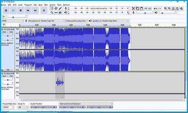This screenshot has width=188, height=113.
Task: Click the Undo arrow icon
Action: (x=155, y=8)
